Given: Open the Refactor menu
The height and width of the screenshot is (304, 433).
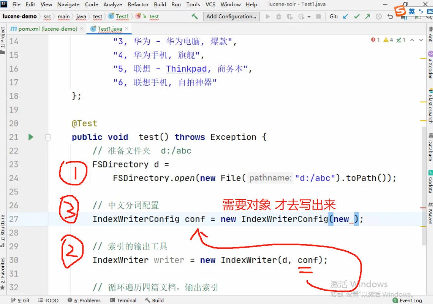Looking at the screenshot, I should (x=138, y=4).
